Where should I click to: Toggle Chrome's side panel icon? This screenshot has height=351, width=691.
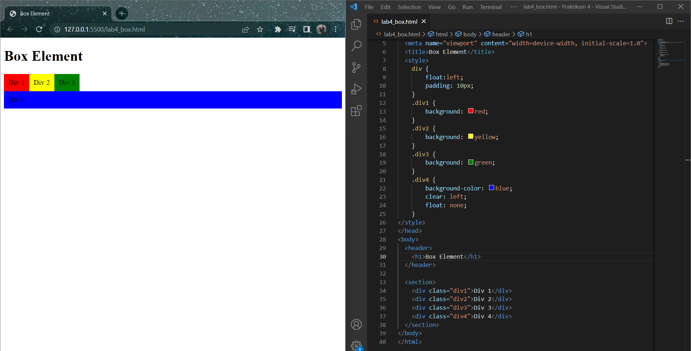pos(307,29)
